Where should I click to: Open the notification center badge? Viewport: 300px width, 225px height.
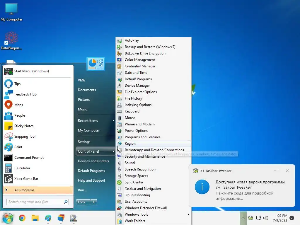(x=292, y=218)
